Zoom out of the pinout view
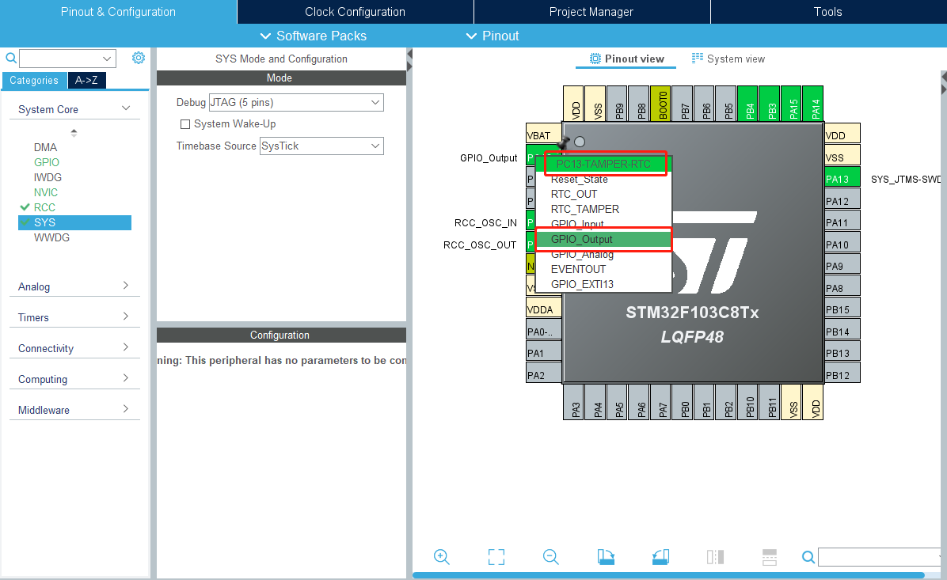Viewport: 947px width, 580px height. point(550,556)
